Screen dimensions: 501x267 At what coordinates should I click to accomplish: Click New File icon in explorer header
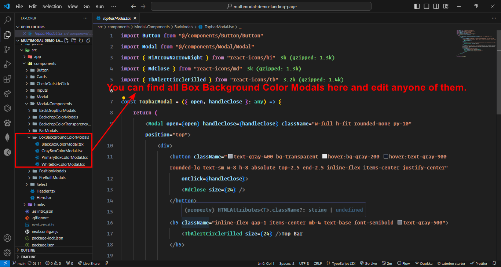(x=67, y=41)
